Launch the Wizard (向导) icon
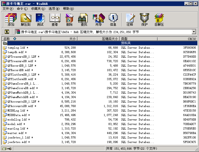This screenshot has height=152, width=199. [x=98, y=20]
